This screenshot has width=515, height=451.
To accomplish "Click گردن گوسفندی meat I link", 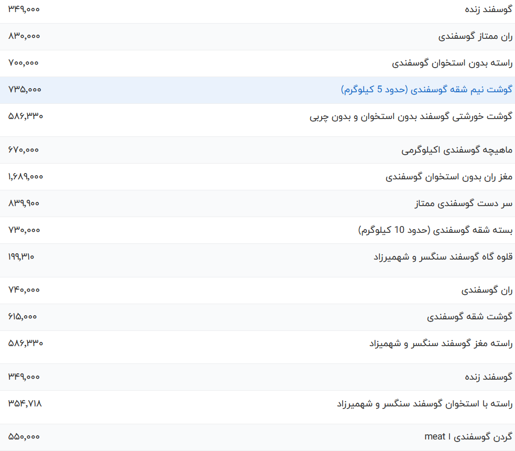I will coord(468,437).
